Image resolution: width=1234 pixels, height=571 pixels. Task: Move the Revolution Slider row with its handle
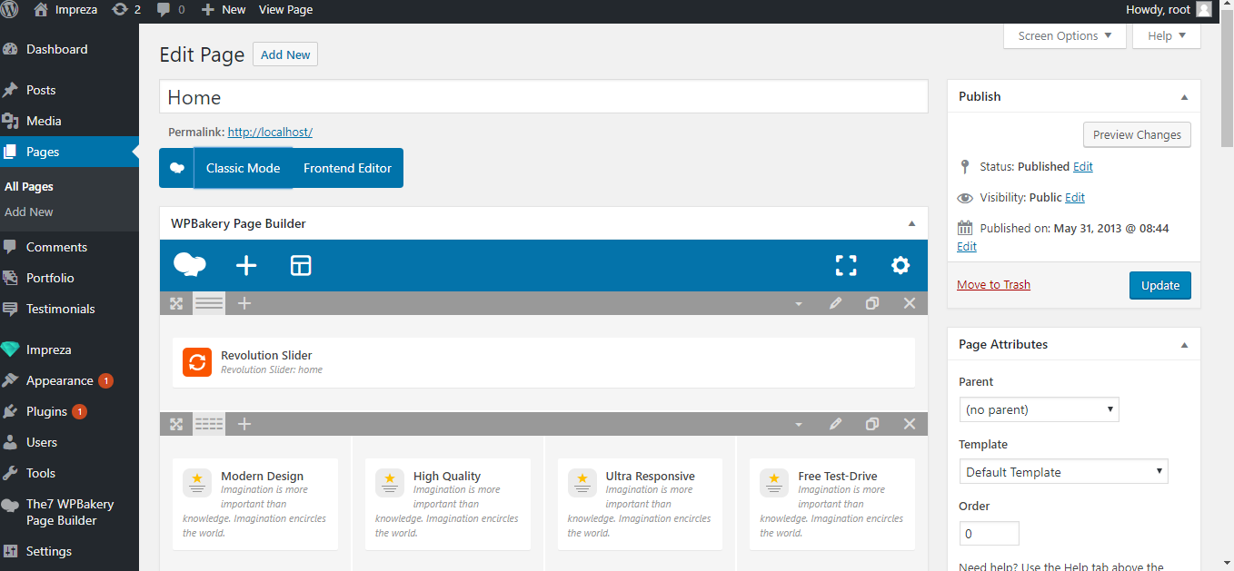coord(176,303)
